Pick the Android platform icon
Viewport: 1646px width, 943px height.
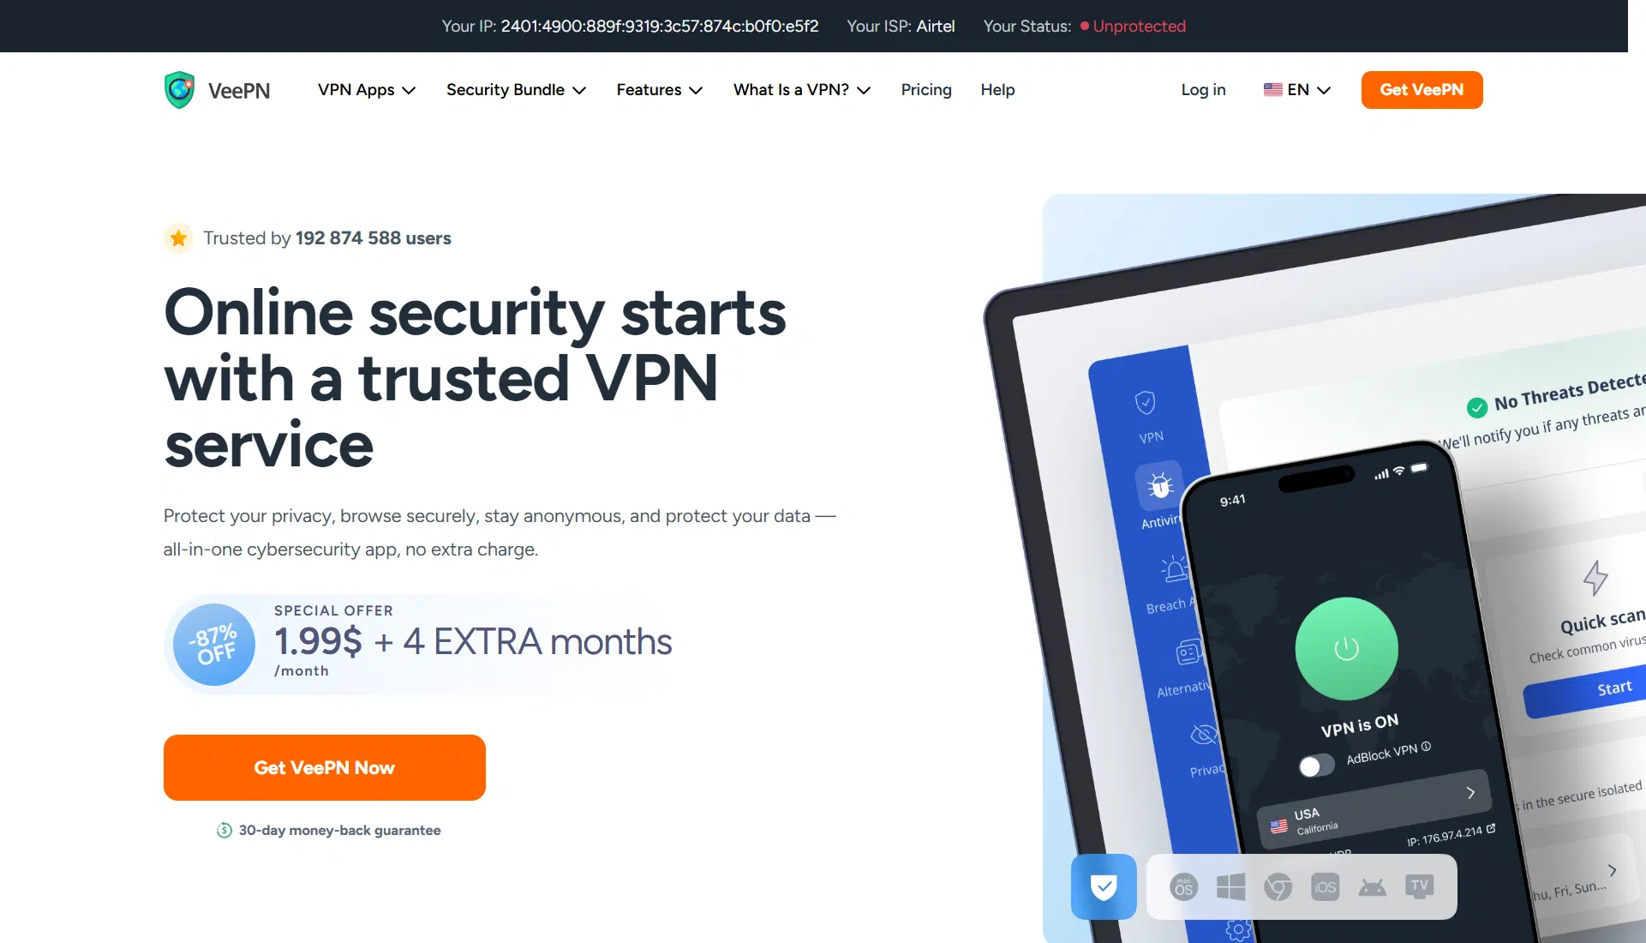[x=1372, y=887]
